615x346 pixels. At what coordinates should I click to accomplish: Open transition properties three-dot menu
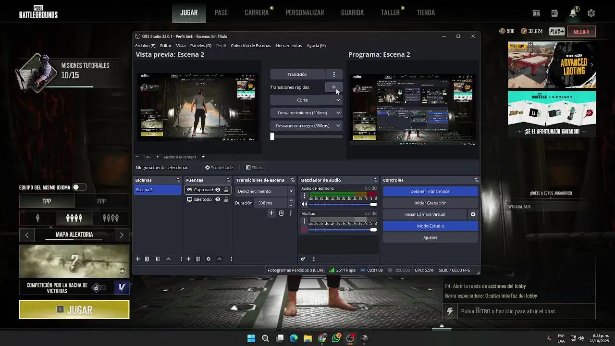tap(291, 213)
